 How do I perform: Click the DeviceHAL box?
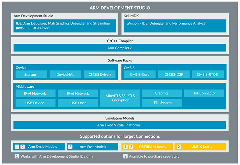pyautogui.click(x=65, y=74)
